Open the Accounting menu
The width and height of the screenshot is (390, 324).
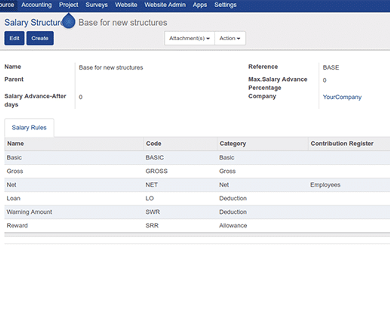point(37,5)
